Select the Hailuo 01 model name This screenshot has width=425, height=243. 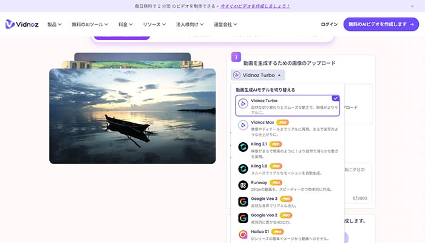click(x=260, y=231)
